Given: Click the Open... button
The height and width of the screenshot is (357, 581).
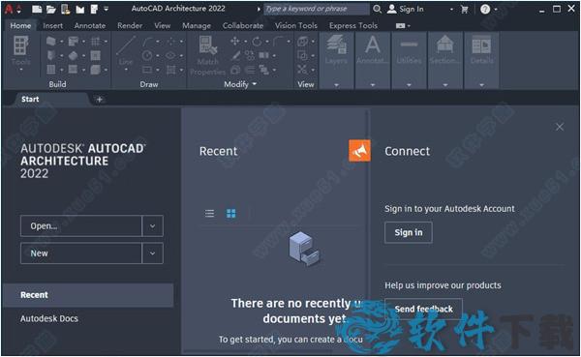Looking at the screenshot, I should [x=81, y=225].
